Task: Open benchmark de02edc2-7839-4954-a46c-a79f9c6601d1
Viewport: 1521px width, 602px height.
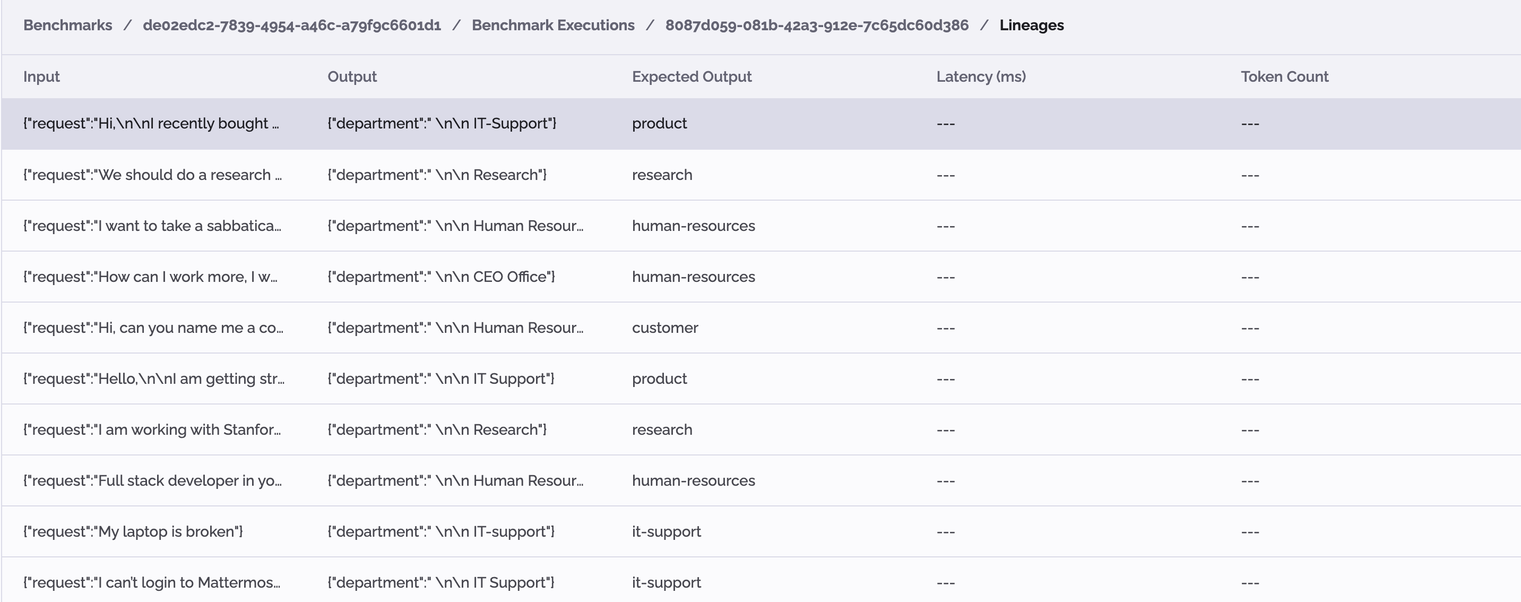Action: pos(292,25)
